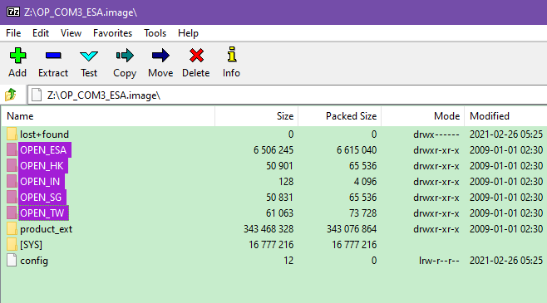
Task: Click the OPEN_IN folder icon
Action: coord(12,182)
